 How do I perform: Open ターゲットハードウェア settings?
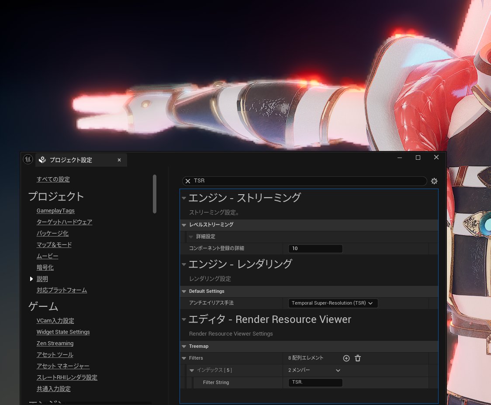pyautogui.click(x=65, y=222)
